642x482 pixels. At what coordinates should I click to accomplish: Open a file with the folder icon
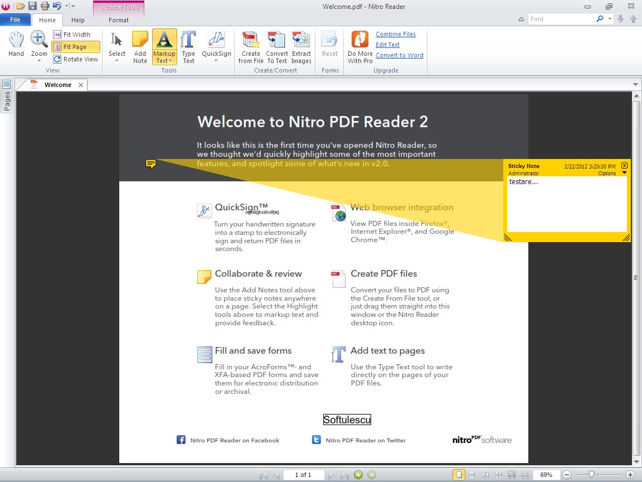click(x=20, y=6)
